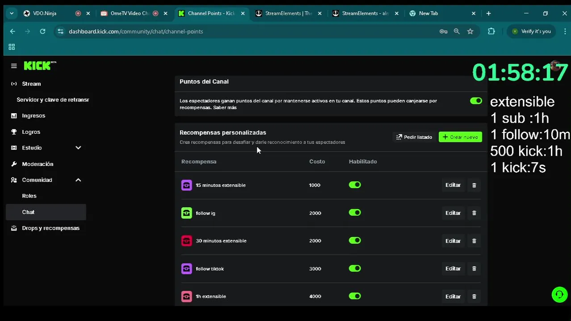Reload the page
Screen dimensions: 571x321
tap(42, 31)
